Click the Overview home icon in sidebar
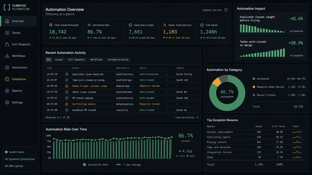Viewport: 312px width, 175px height. [x=7, y=21]
